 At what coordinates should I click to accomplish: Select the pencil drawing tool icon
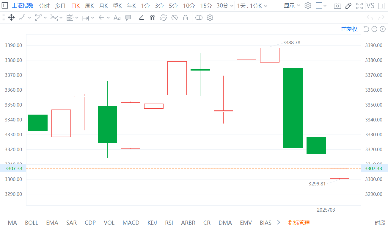[348, 6]
